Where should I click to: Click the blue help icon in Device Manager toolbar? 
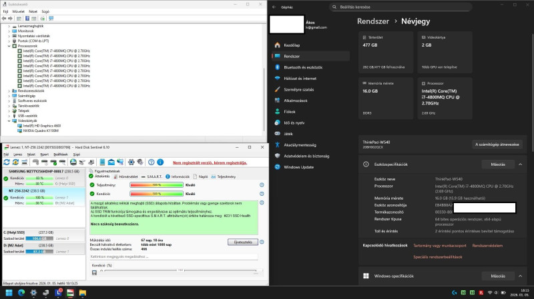[27, 19]
